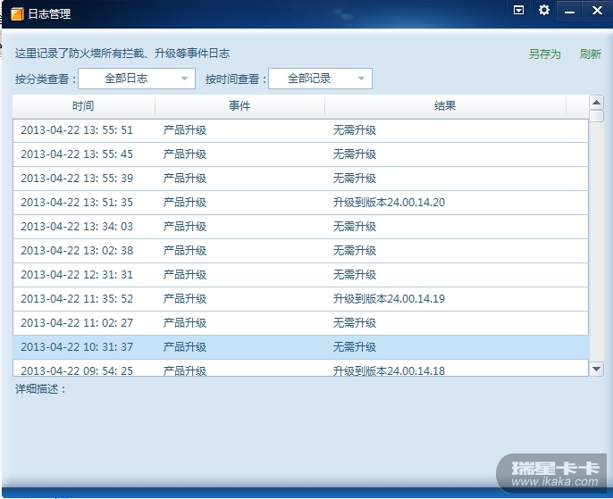This screenshot has width=613, height=499.
Task: Select the 2013-04-22 09:54:25 log row
Action: pos(300,368)
